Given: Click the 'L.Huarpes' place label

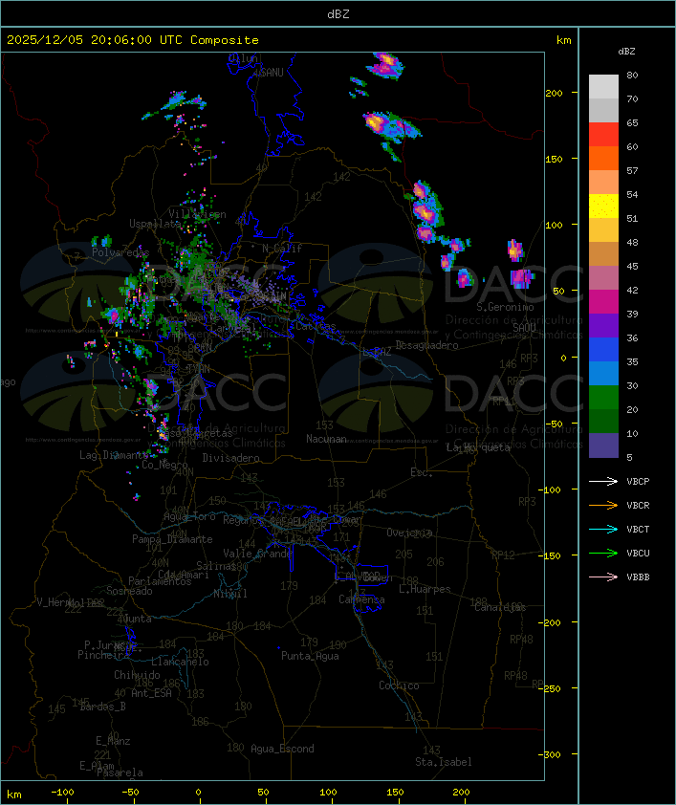Looking at the screenshot, I should [425, 589].
